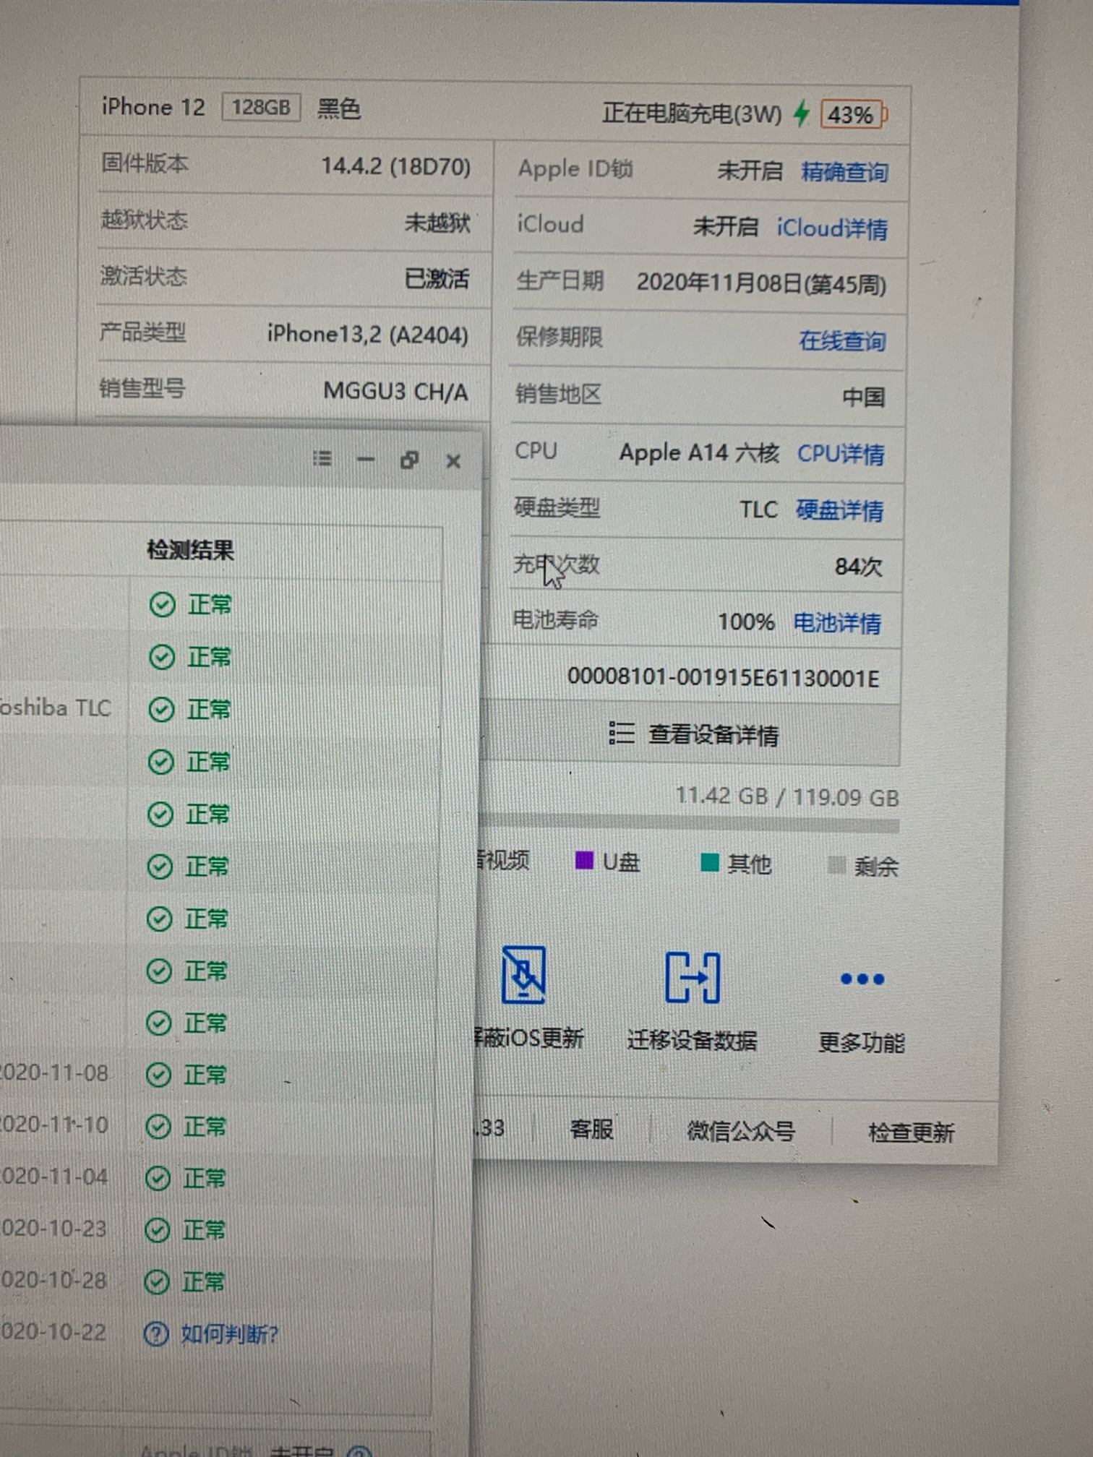The width and height of the screenshot is (1093, 1457).
Task: Click the teal 其他 legend swatch
Action: (x=710, y=862)
